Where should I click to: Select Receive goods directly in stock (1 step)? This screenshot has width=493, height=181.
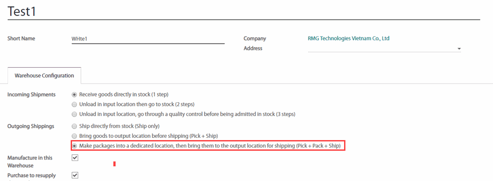(x=74, y=94)
